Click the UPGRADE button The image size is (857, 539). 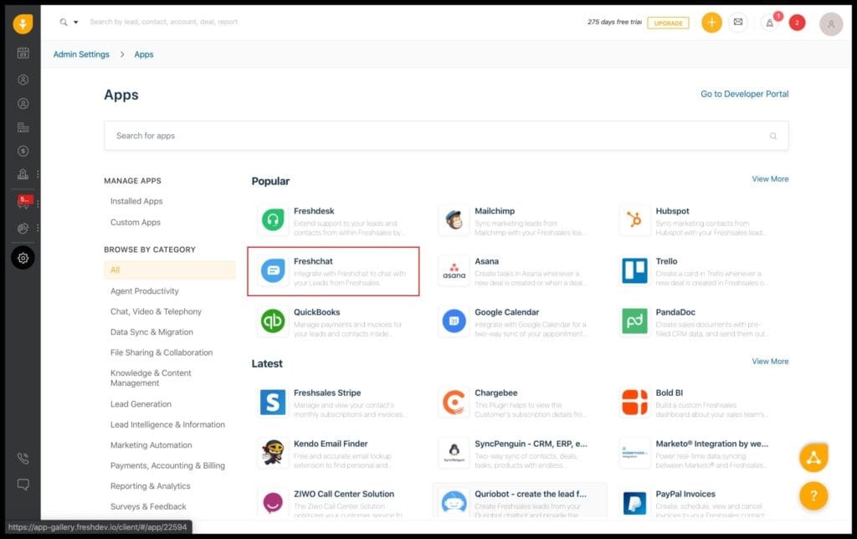[x=667, y=23]
